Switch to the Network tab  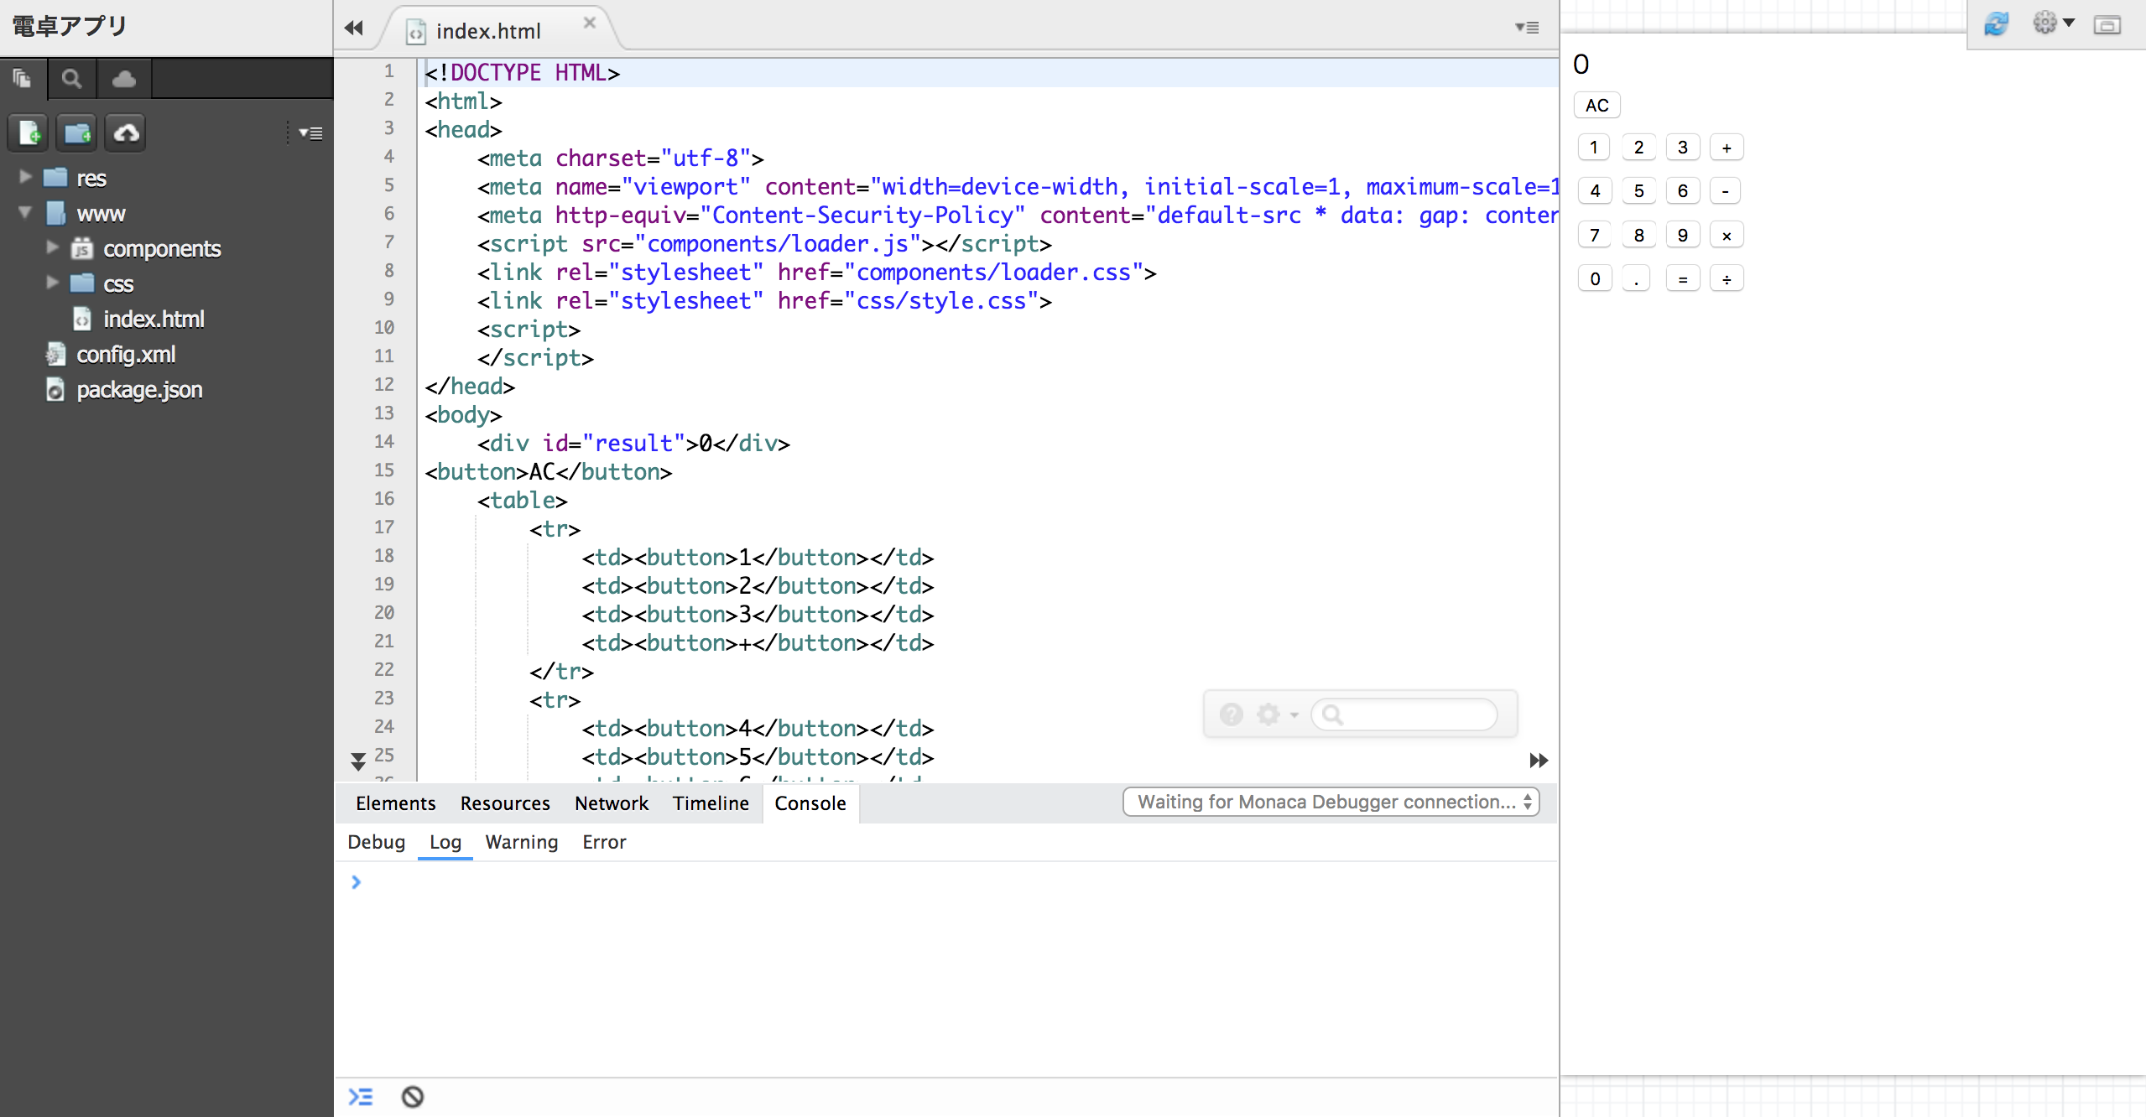pyautogui.click(x=612, y=803)
